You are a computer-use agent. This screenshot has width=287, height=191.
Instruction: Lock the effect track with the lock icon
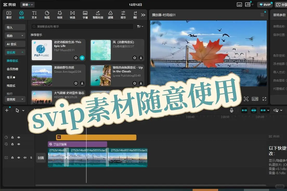[12, 144]
